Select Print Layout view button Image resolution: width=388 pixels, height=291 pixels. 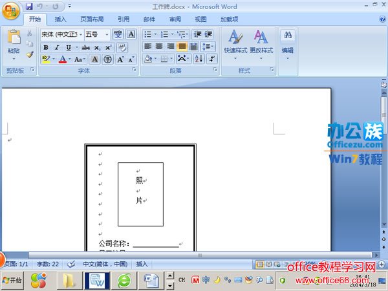pos(260,264)
